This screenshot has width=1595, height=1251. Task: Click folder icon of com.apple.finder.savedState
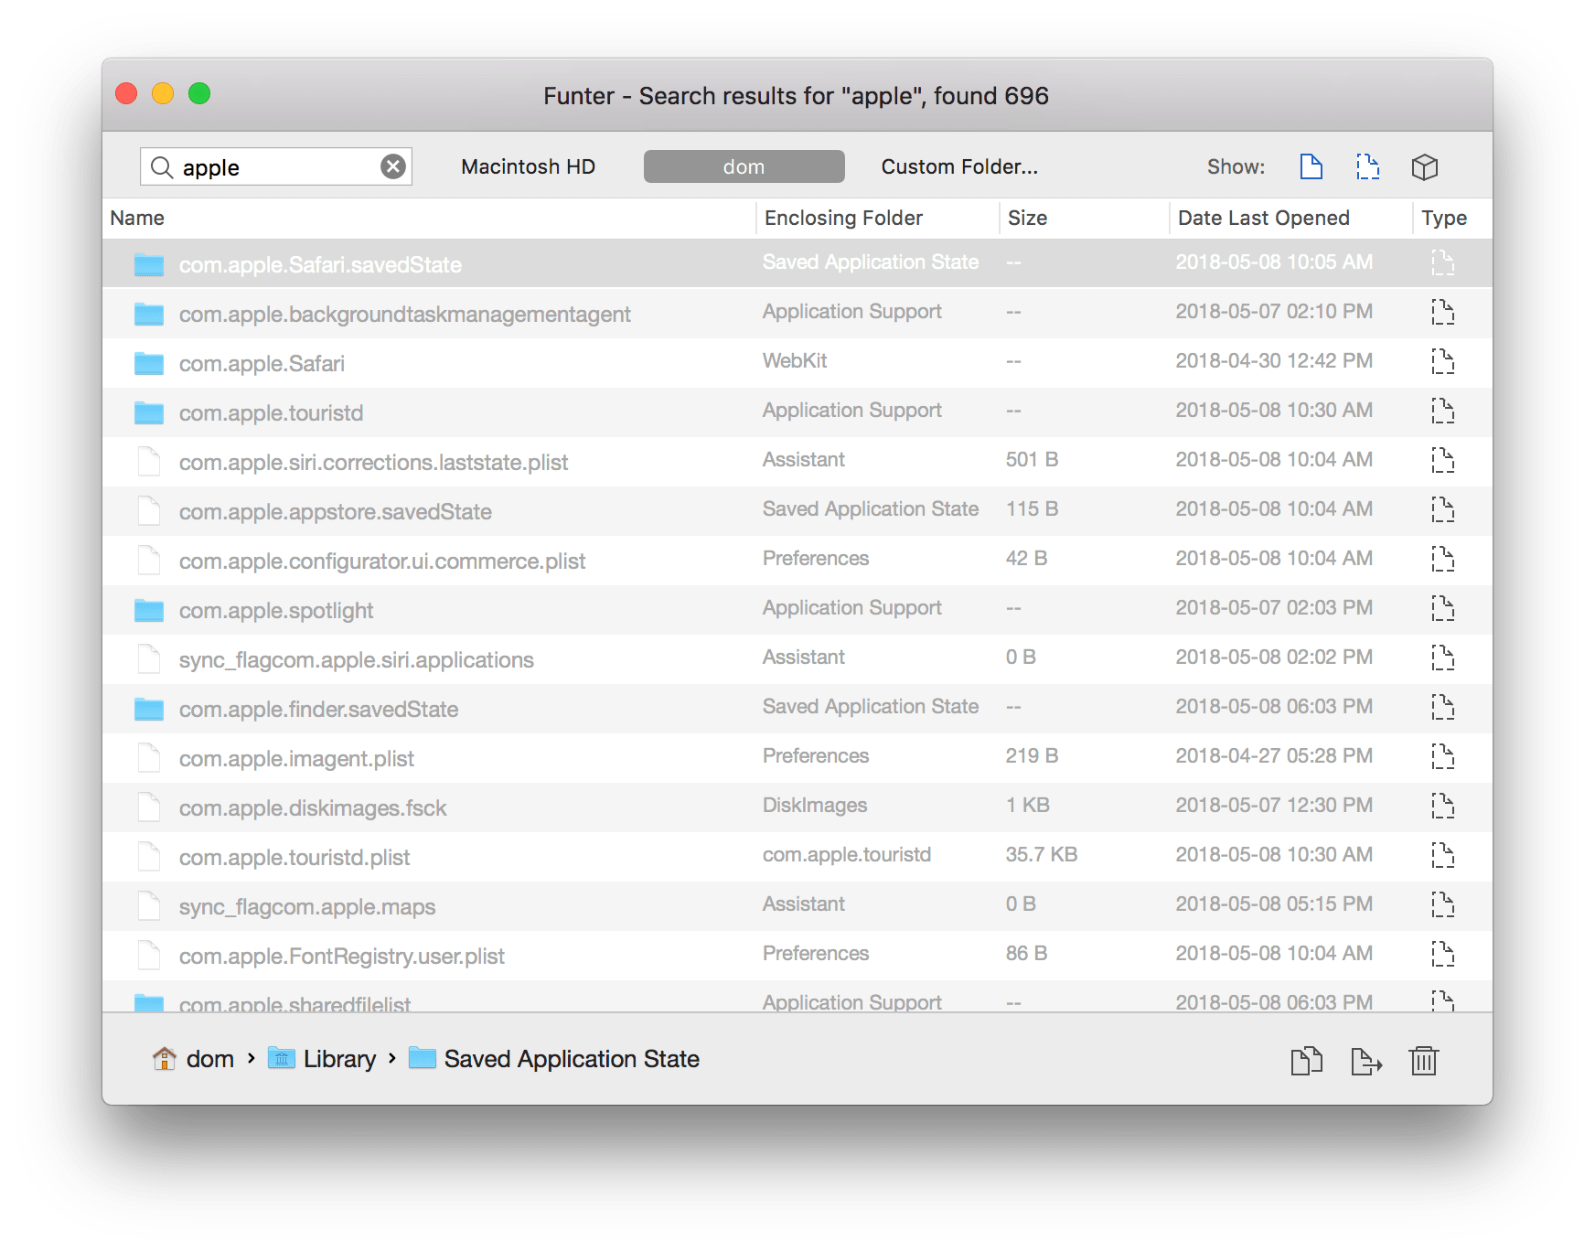tap(149, 709)
